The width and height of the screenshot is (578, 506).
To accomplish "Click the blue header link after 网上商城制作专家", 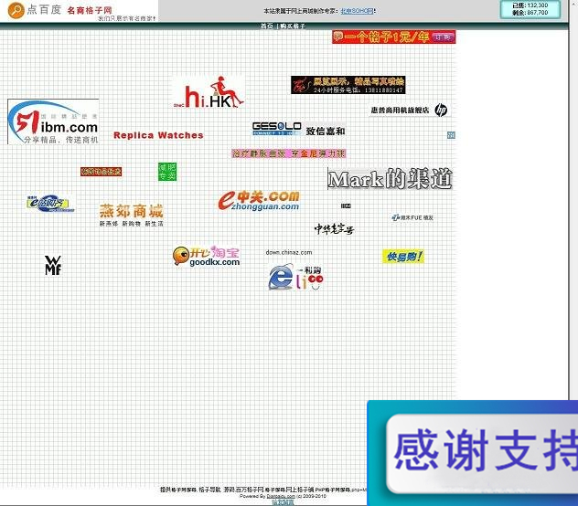I will [357, 11].
